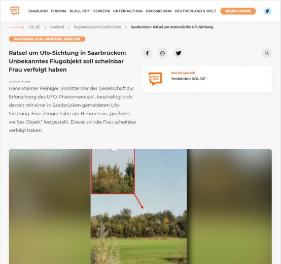The width and height of the screenshot is (281, 264).
Task: Select Unterhaltung in navigation
Action: 128,11
